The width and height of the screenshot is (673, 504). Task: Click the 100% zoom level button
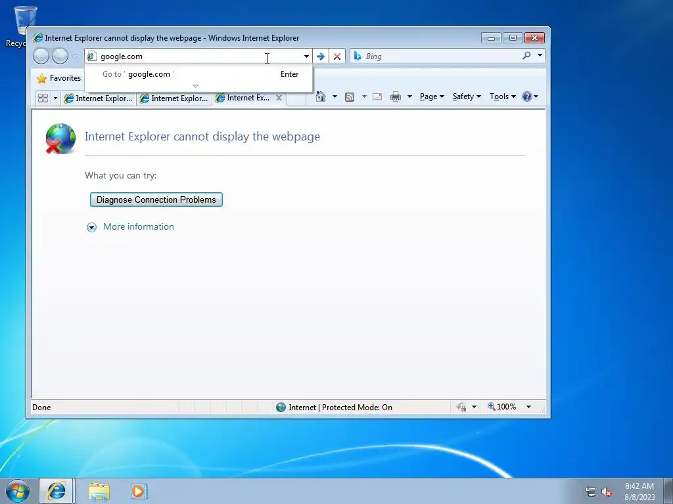tap(501, 407)
